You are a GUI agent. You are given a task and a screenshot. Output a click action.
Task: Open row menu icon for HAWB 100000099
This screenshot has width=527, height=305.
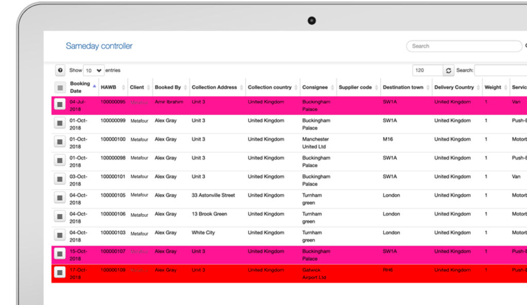coord(60,123)
